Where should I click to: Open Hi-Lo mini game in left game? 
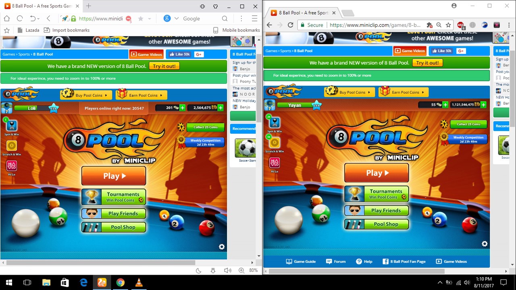tap(11, 166)
